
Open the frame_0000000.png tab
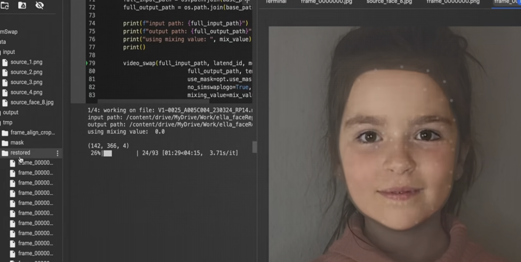[x=453, y=2]
